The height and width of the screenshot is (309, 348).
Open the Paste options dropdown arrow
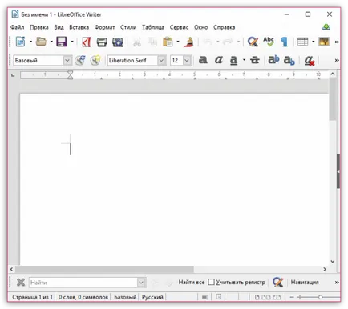pyautogui.click(x=178, y=42)
